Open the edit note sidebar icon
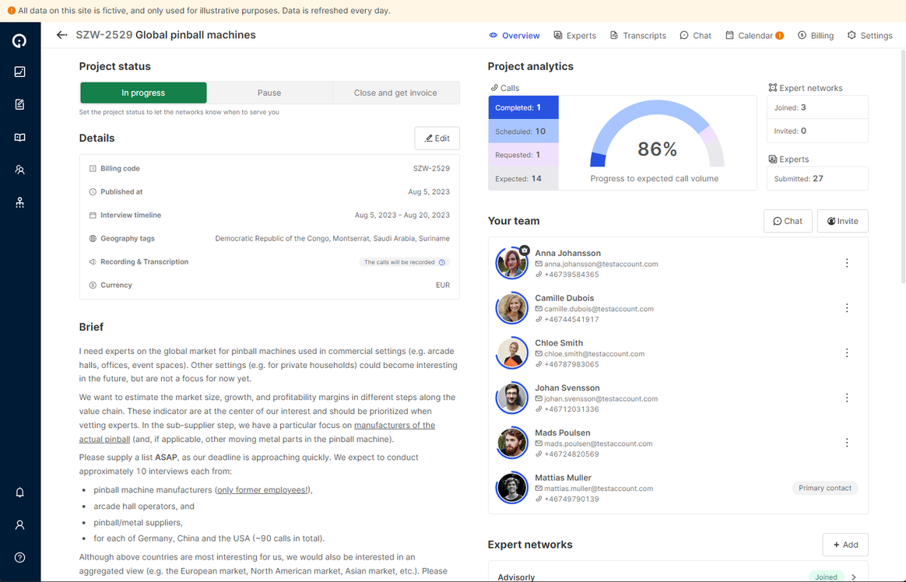 click(x=19, y=104)
